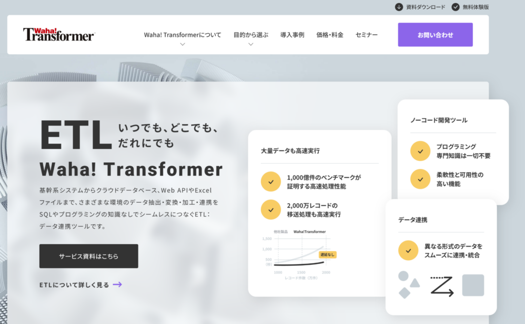The height and width of the screenshot is (324, 525).
Task: Click the paragraph starting 基幹系システムから
Action: coord(129,208)
